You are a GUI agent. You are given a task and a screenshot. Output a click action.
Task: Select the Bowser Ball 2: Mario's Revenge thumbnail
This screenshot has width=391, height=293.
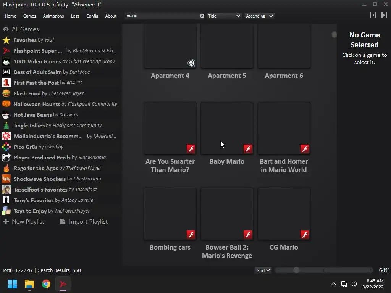click(x=227, y=214)
